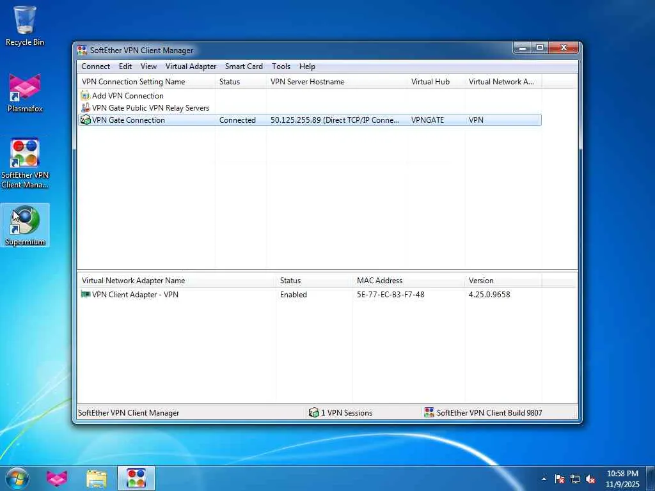
Task: Click the version 4.25.0.9658 cell
Action: 489,294
